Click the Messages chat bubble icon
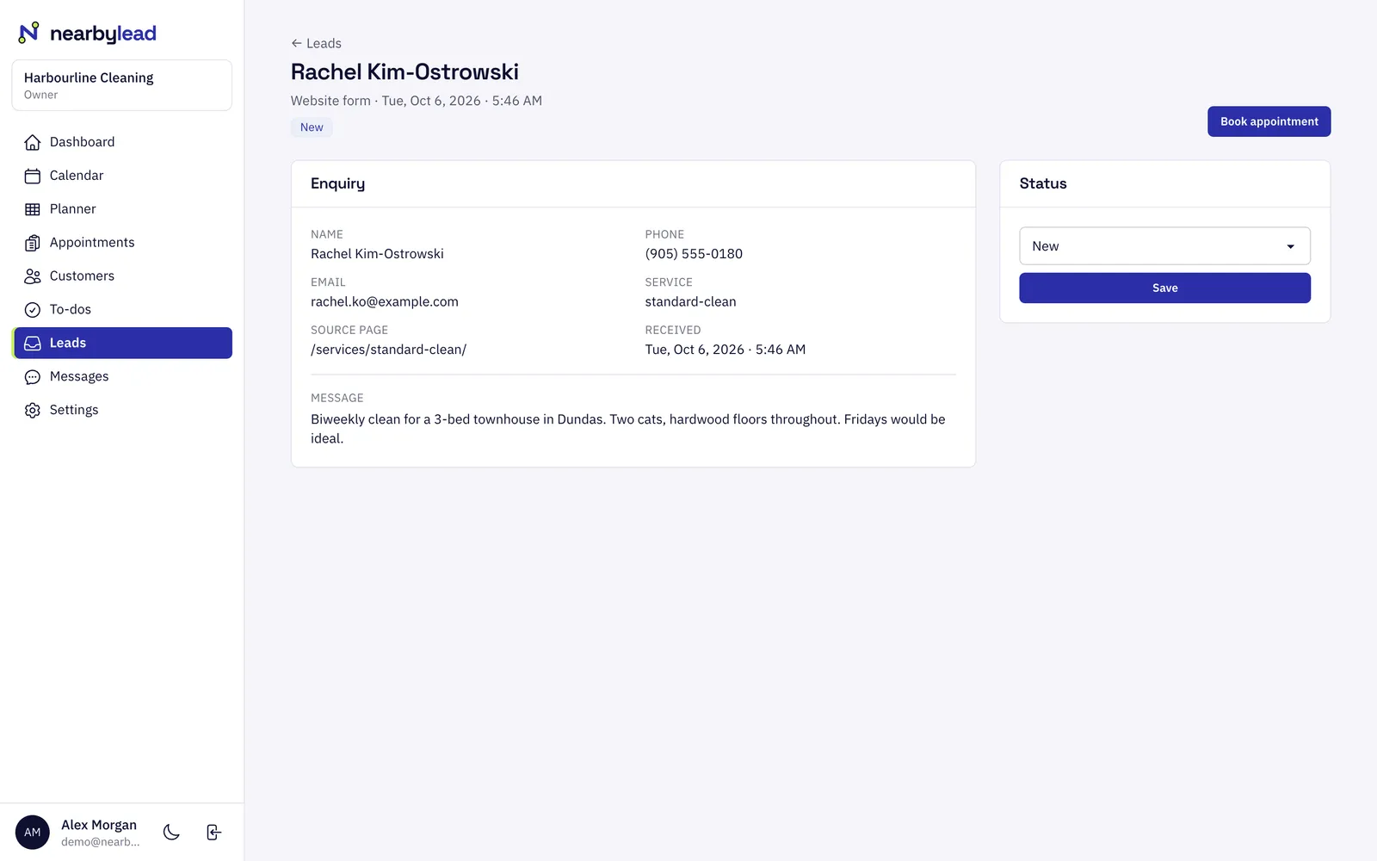Viewport: 1377px width, 861px height. pos(33,377)
